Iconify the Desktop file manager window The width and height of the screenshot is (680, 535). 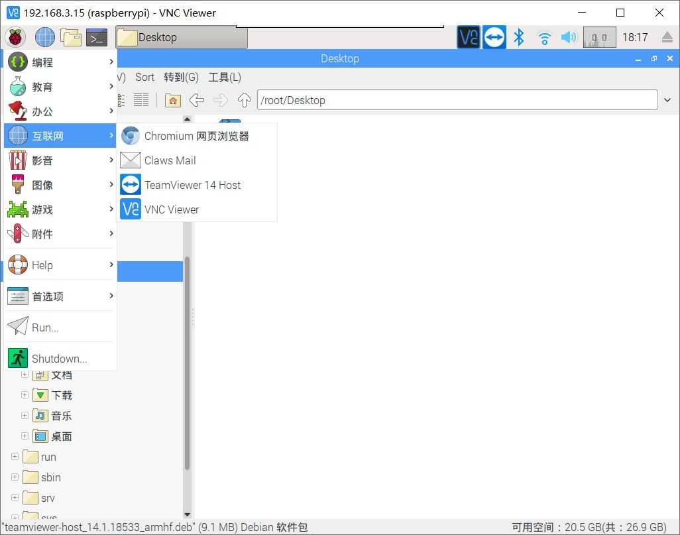(x=638, y=58)
